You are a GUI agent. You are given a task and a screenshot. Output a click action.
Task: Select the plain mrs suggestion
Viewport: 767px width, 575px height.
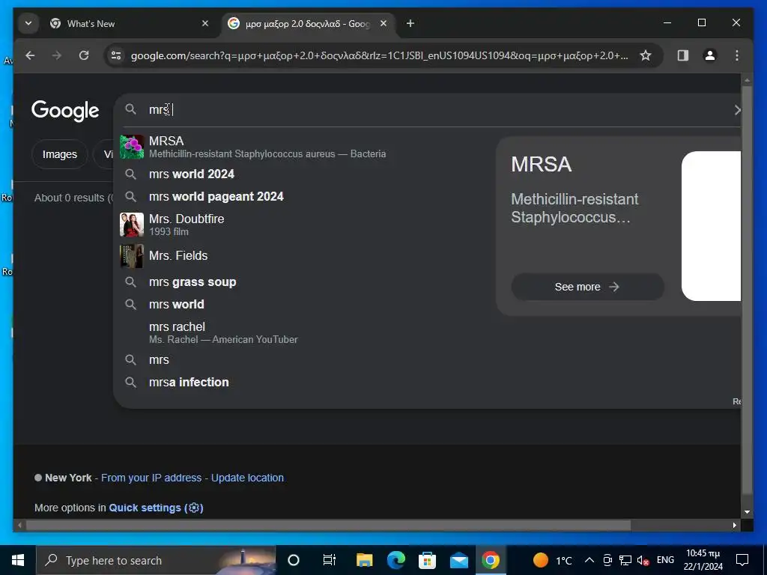(x=303, y=360)
